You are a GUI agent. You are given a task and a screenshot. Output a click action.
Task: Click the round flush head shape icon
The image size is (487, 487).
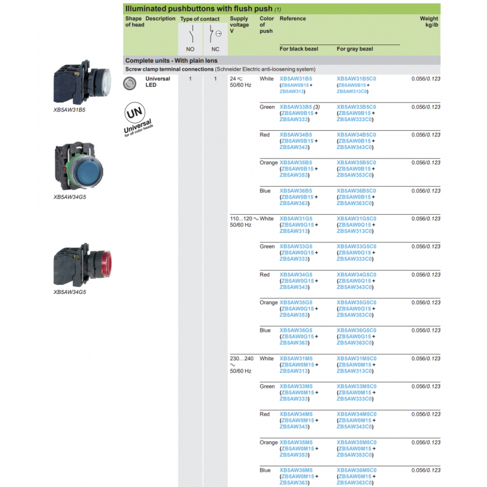pyautogui.click(x=130, y=83)
